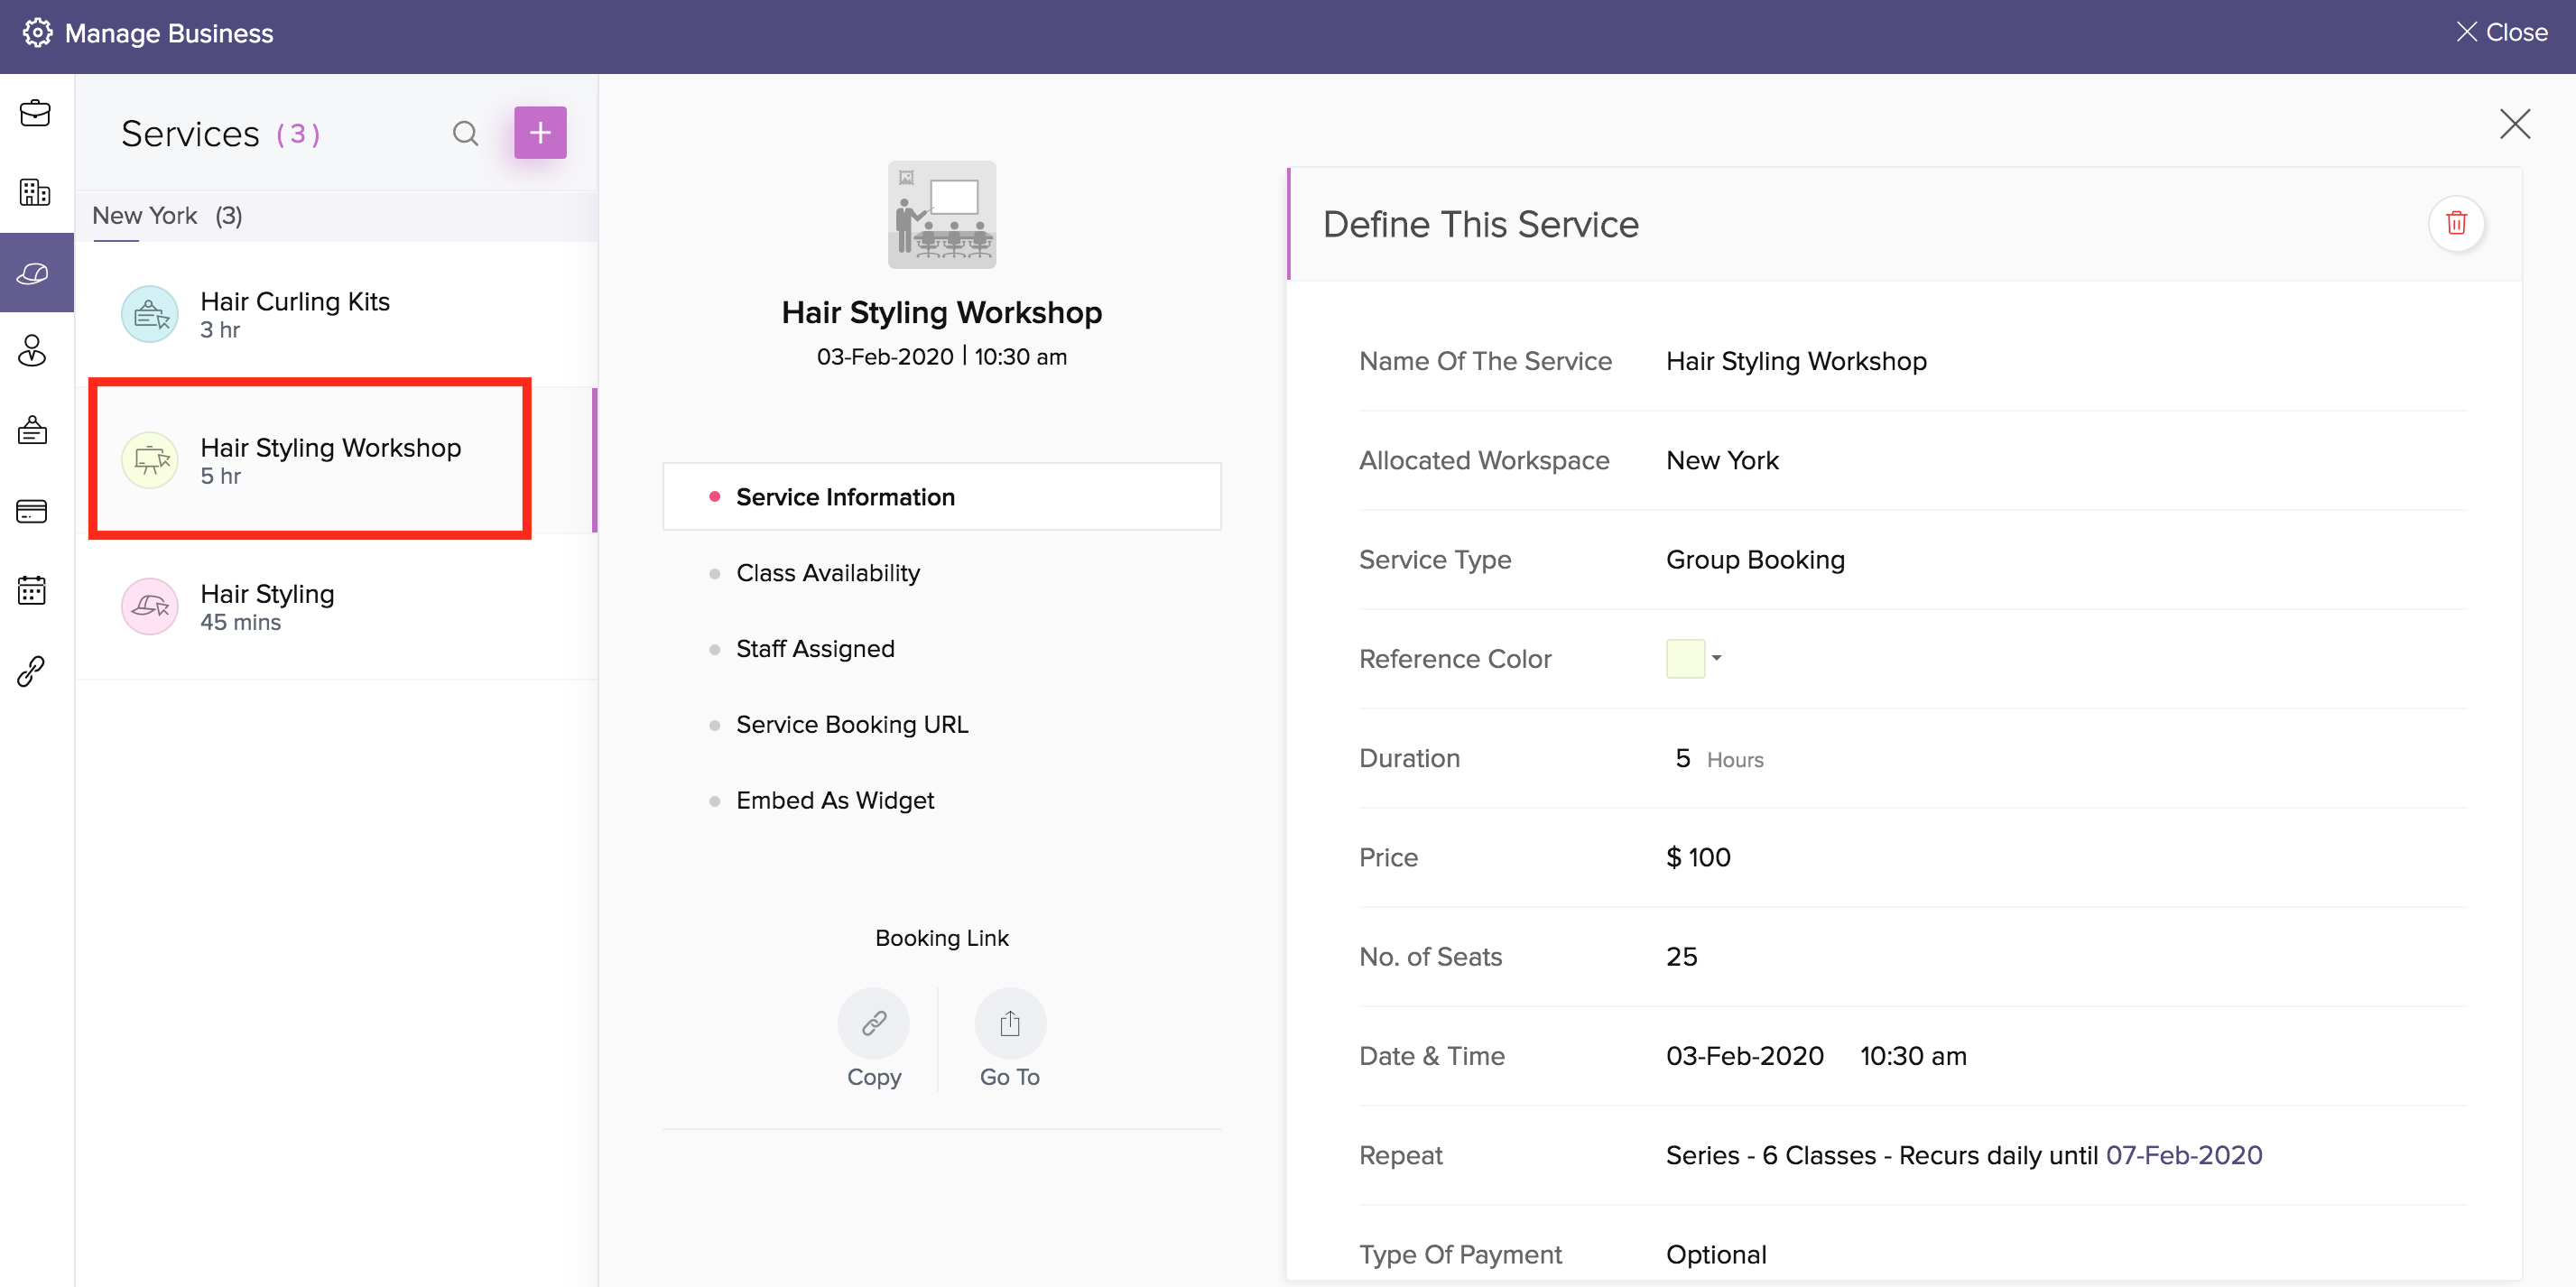Expand the Reference Color dropdown arrow
This screenshot has width=2576, height=1287.
(x=1716, y=658)
